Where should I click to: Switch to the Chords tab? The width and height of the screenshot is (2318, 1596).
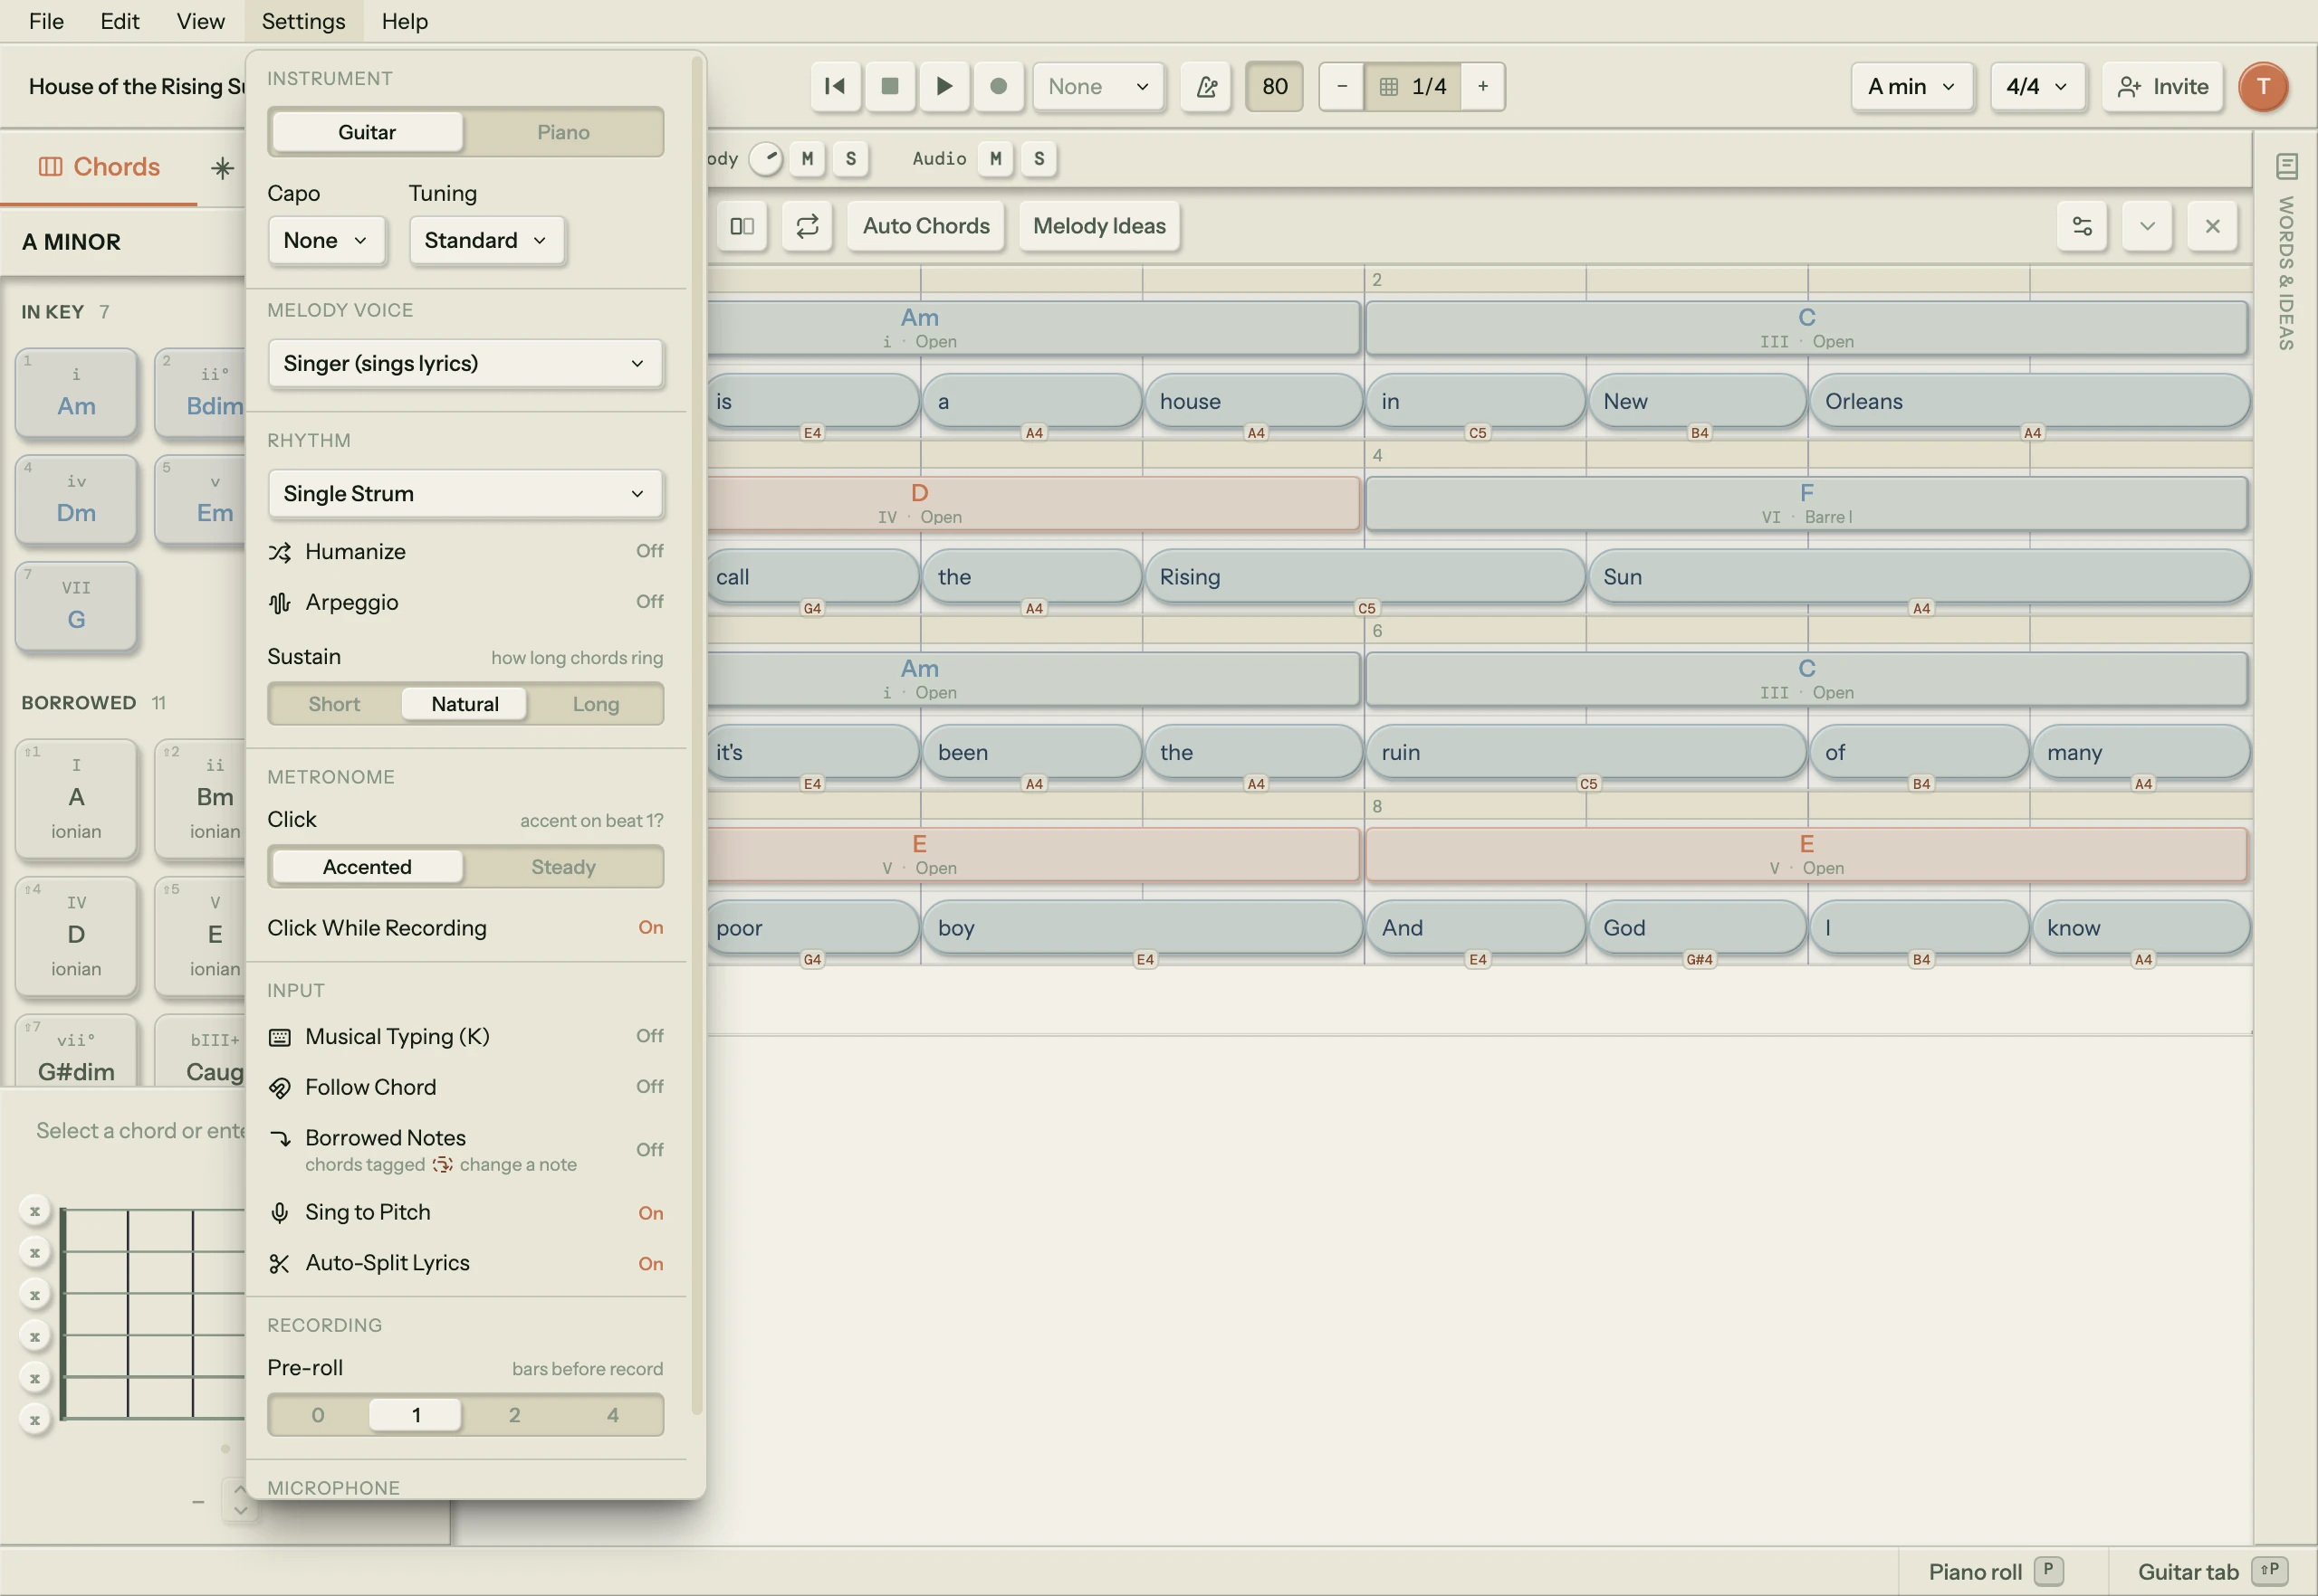click(99, 167)
